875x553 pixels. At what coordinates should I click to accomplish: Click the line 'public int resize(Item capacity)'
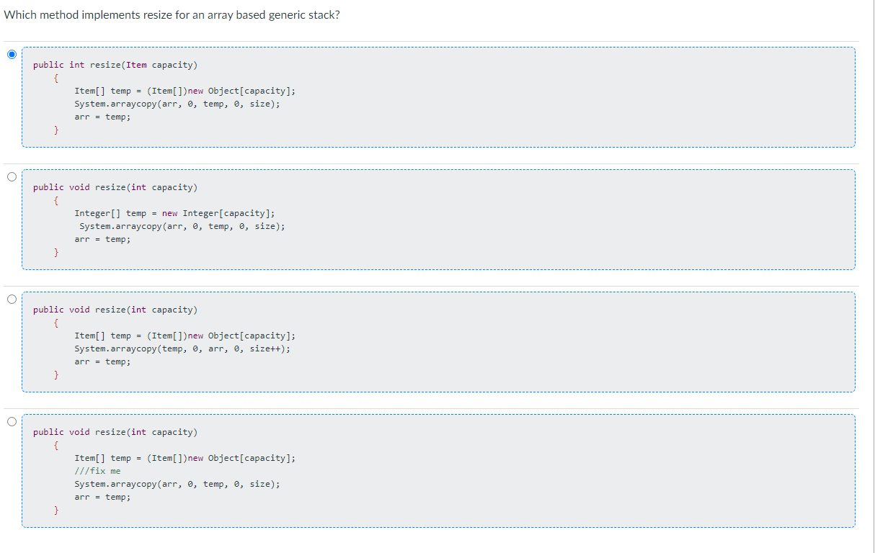coord(114,64)
